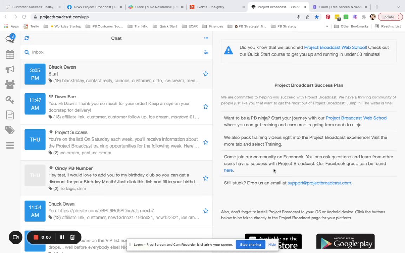Screen dimensions: 405x253
Task: Pause the Loom recording
Action: point(62,237)
